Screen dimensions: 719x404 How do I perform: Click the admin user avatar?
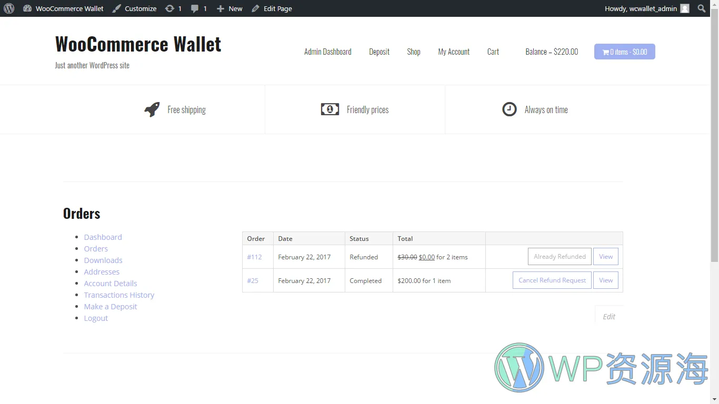pos(684,8)
